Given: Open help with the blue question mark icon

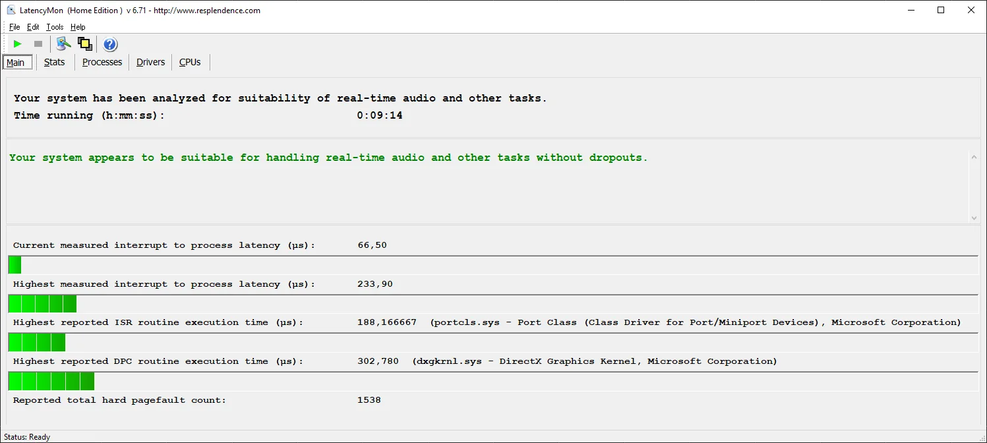Looking at the screenshot, I should pos(110,44).
